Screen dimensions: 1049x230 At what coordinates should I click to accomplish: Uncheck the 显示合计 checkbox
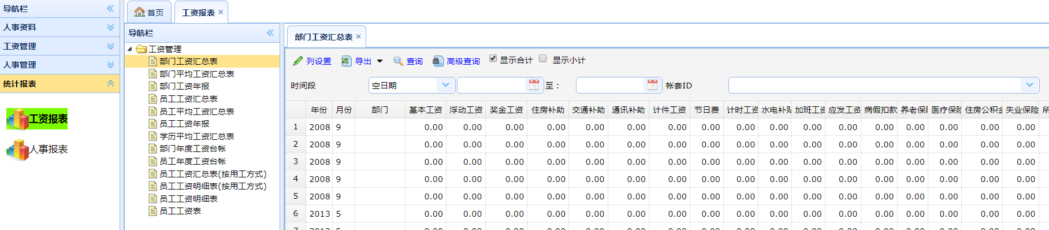pos(493,58)
